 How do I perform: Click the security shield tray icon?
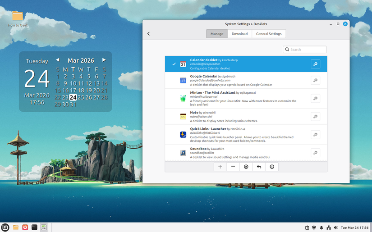pos(314,227)
